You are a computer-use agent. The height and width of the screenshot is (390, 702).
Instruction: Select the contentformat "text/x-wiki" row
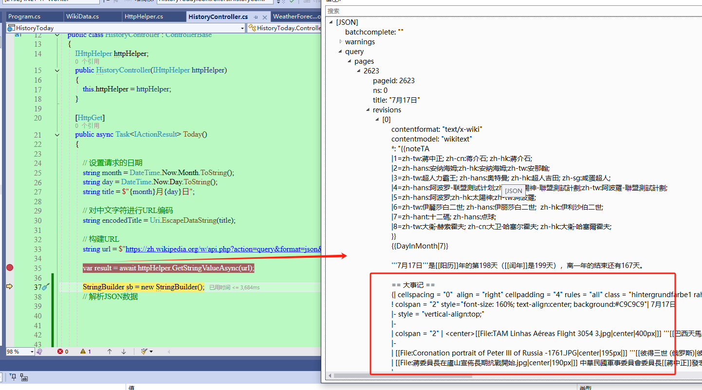pos(437,129)
